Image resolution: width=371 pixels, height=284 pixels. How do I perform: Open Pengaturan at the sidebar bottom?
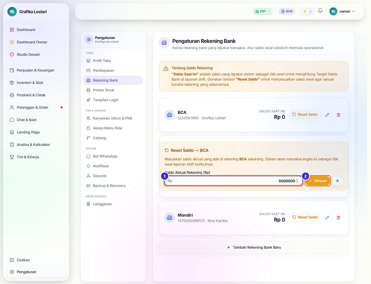[36, 272]
